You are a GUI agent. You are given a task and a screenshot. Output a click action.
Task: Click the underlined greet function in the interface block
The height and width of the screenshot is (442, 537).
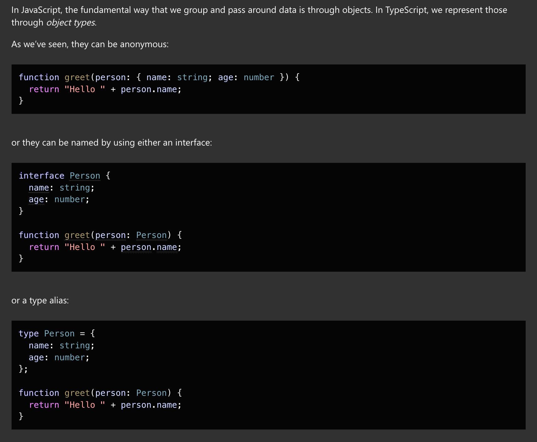click(77, 235)
